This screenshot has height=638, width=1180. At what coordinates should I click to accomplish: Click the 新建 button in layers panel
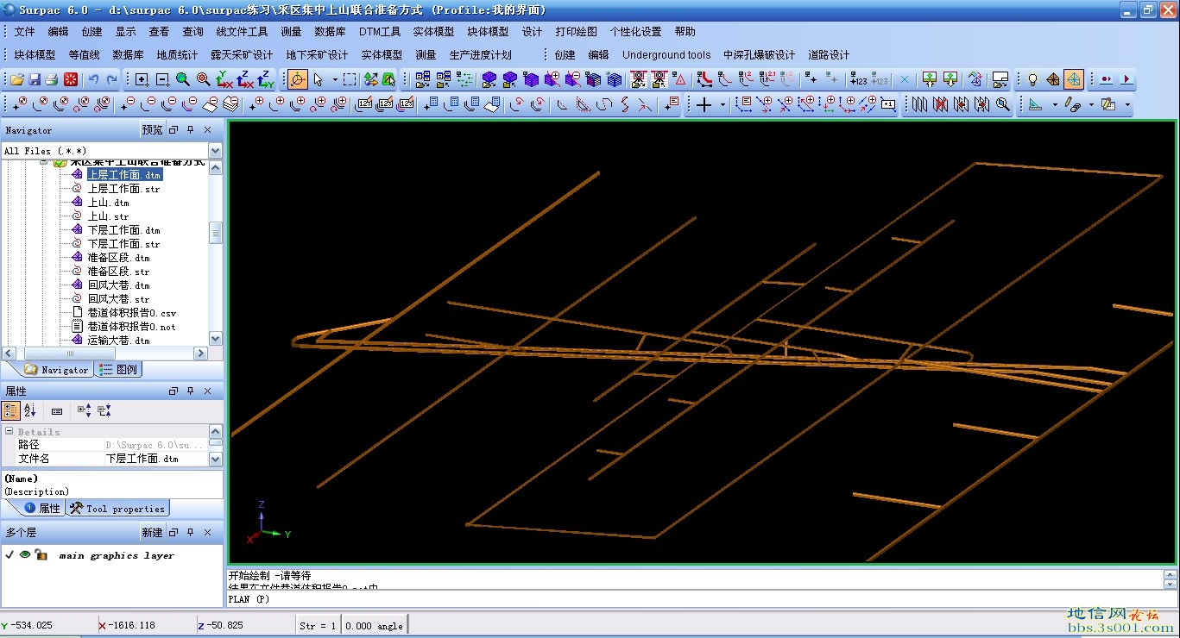pos(152,532)
